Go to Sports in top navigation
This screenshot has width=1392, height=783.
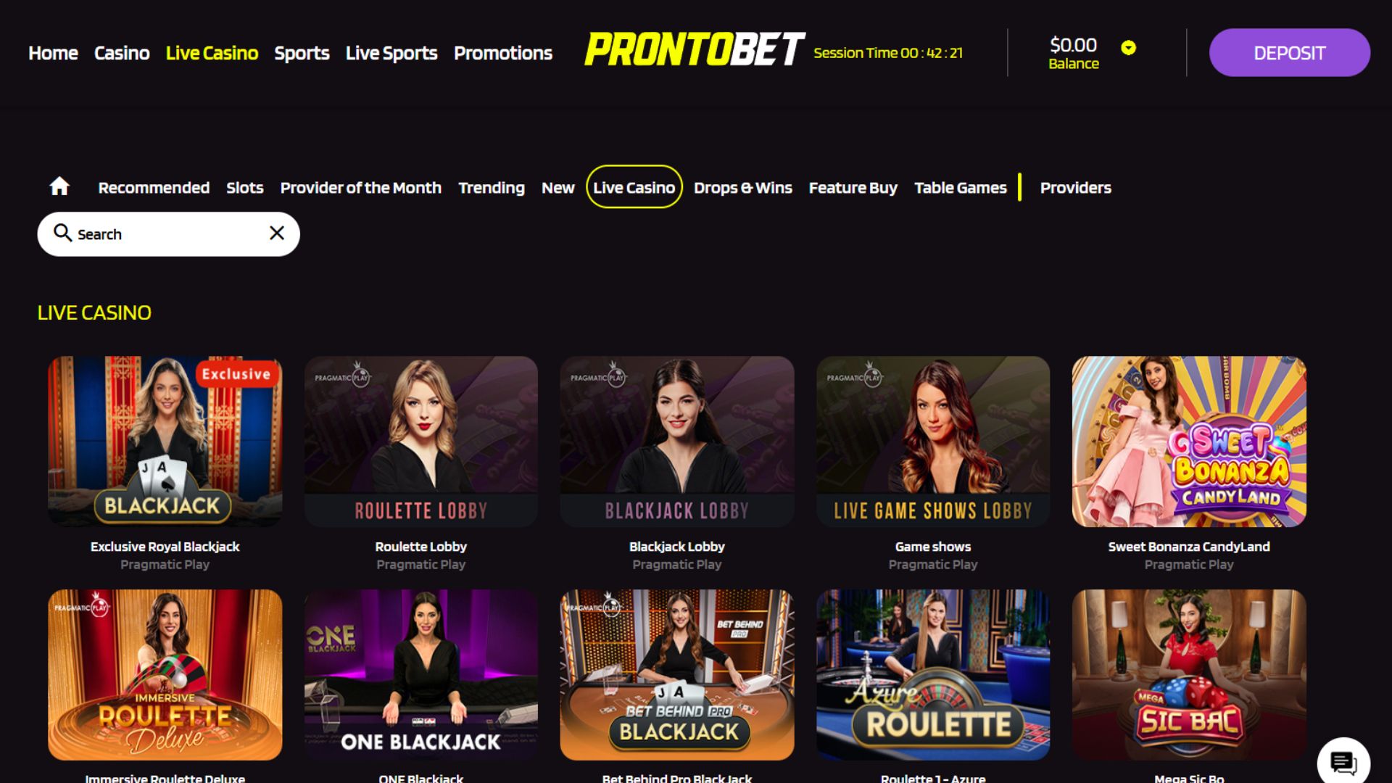click(302, 53)
